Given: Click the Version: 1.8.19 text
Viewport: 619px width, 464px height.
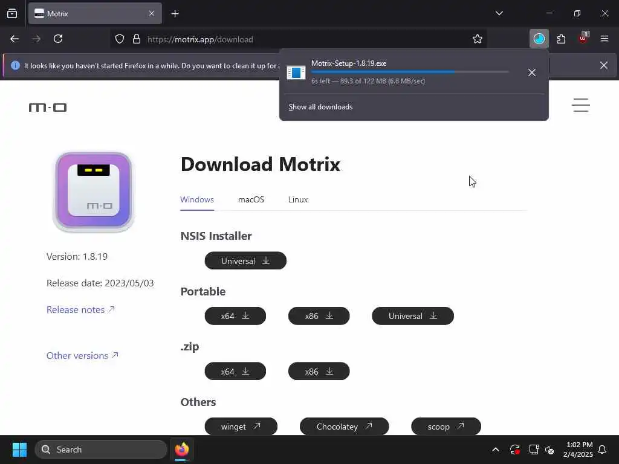Looking at the screenshot, I should [77, 256].
